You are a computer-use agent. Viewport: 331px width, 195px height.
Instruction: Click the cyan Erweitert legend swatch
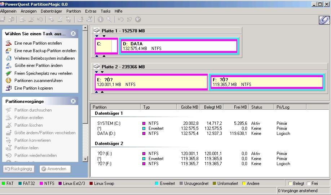(x=156, y=183)
